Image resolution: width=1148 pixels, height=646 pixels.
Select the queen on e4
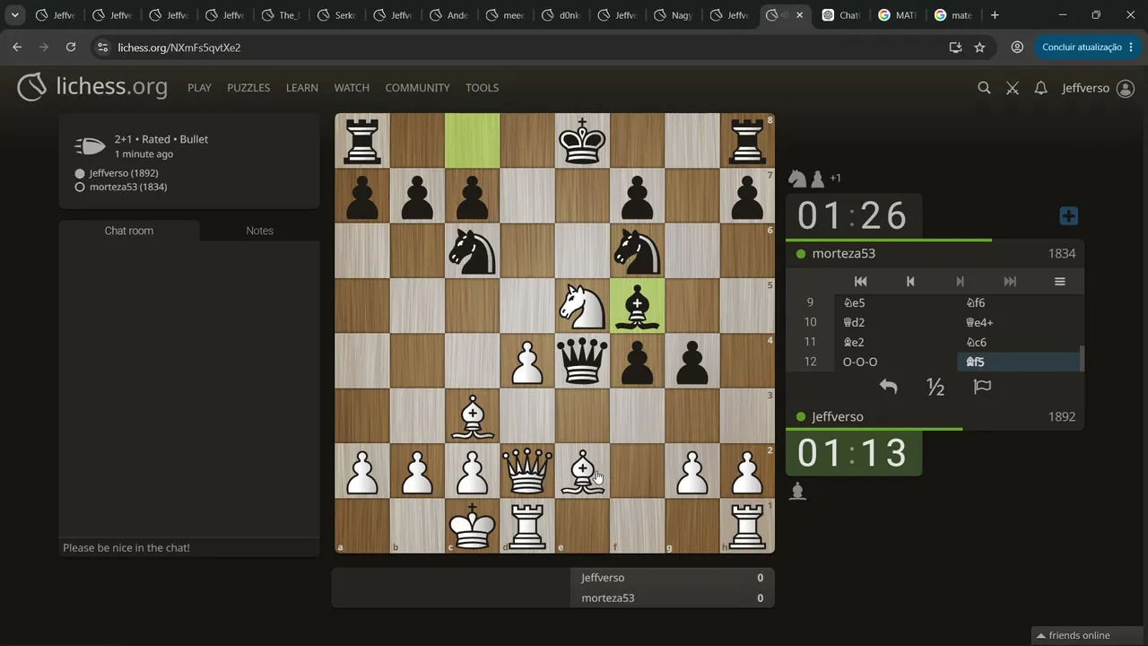click(x=582, y=361)
